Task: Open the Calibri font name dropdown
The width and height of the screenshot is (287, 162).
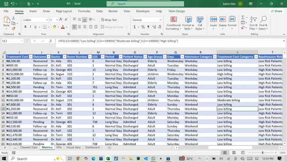Action: (47, 20)
